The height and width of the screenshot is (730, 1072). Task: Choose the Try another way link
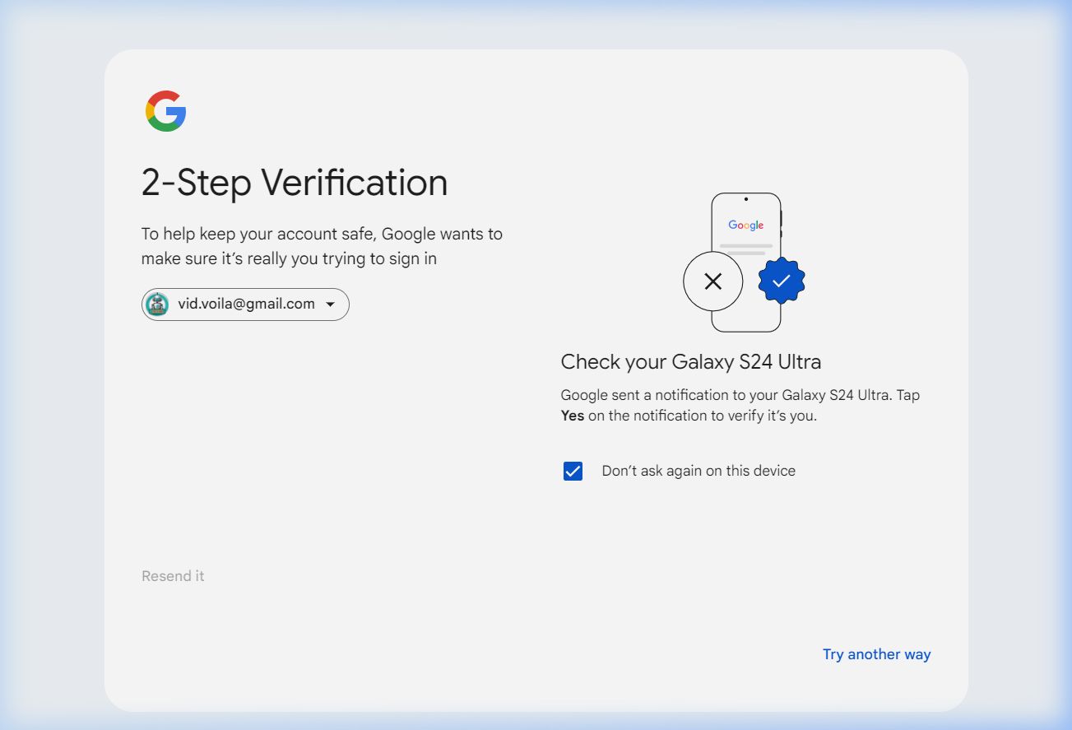point(876,654)
